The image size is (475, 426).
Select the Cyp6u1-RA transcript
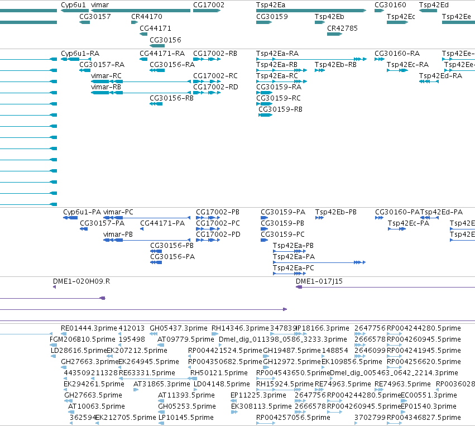click(76, 59)
